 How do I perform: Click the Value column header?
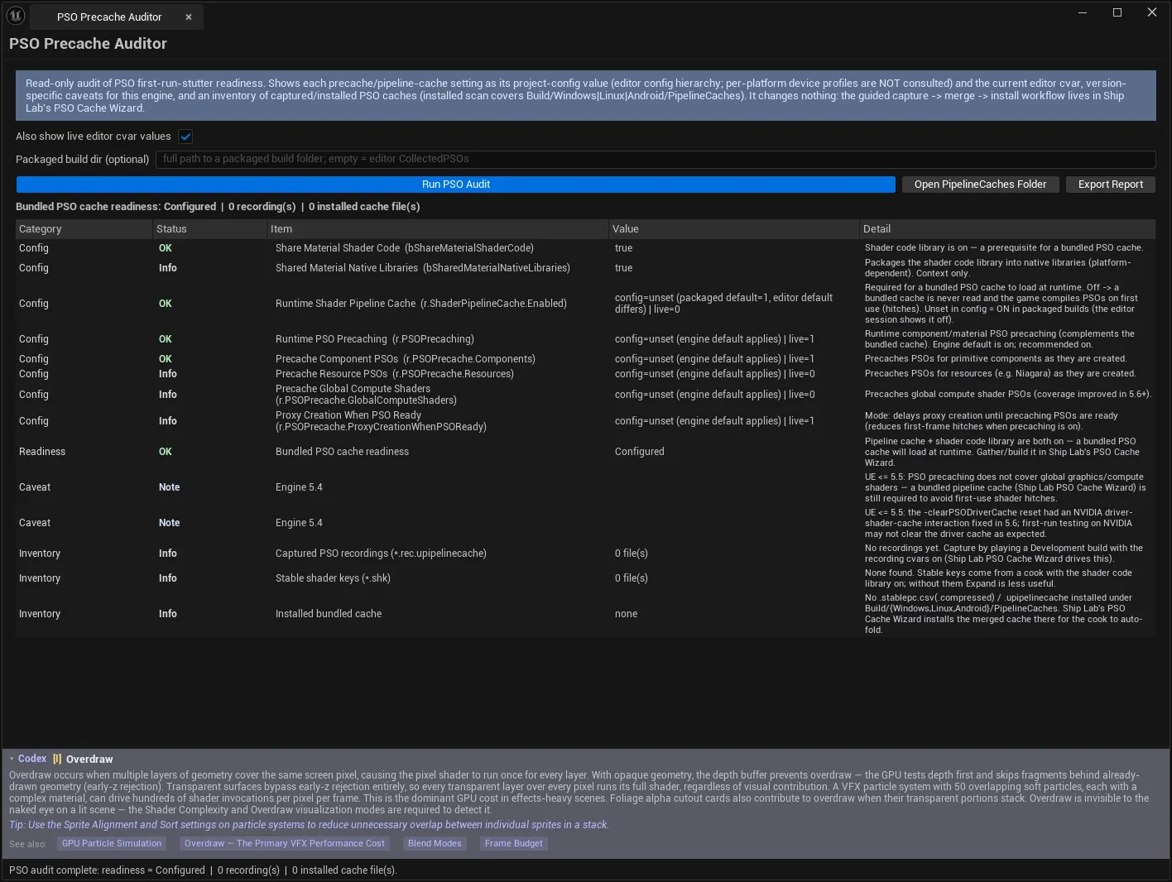coord(733,229)
